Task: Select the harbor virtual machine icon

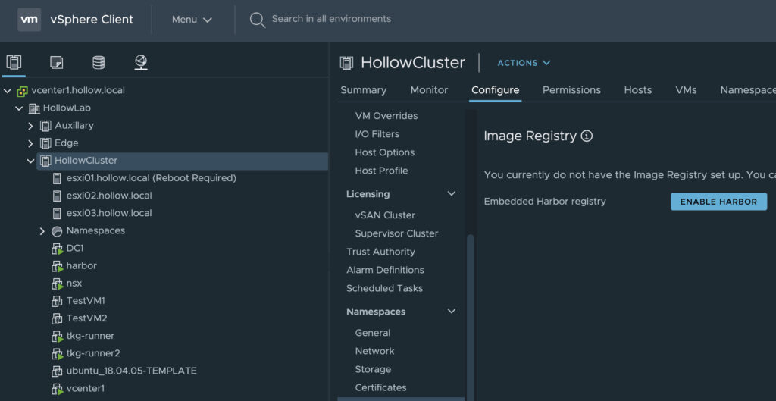Action: click(57, 266)
